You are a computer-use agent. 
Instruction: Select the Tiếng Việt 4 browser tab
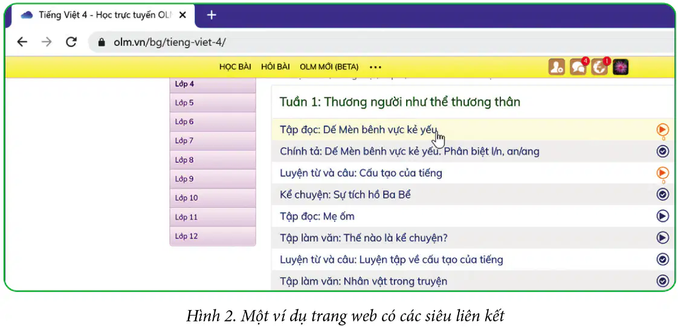[x=104, y=15]
